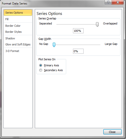126x139 pixels.
Task: Click the Gap Width percentage field
Action: [x=78, y=51]
